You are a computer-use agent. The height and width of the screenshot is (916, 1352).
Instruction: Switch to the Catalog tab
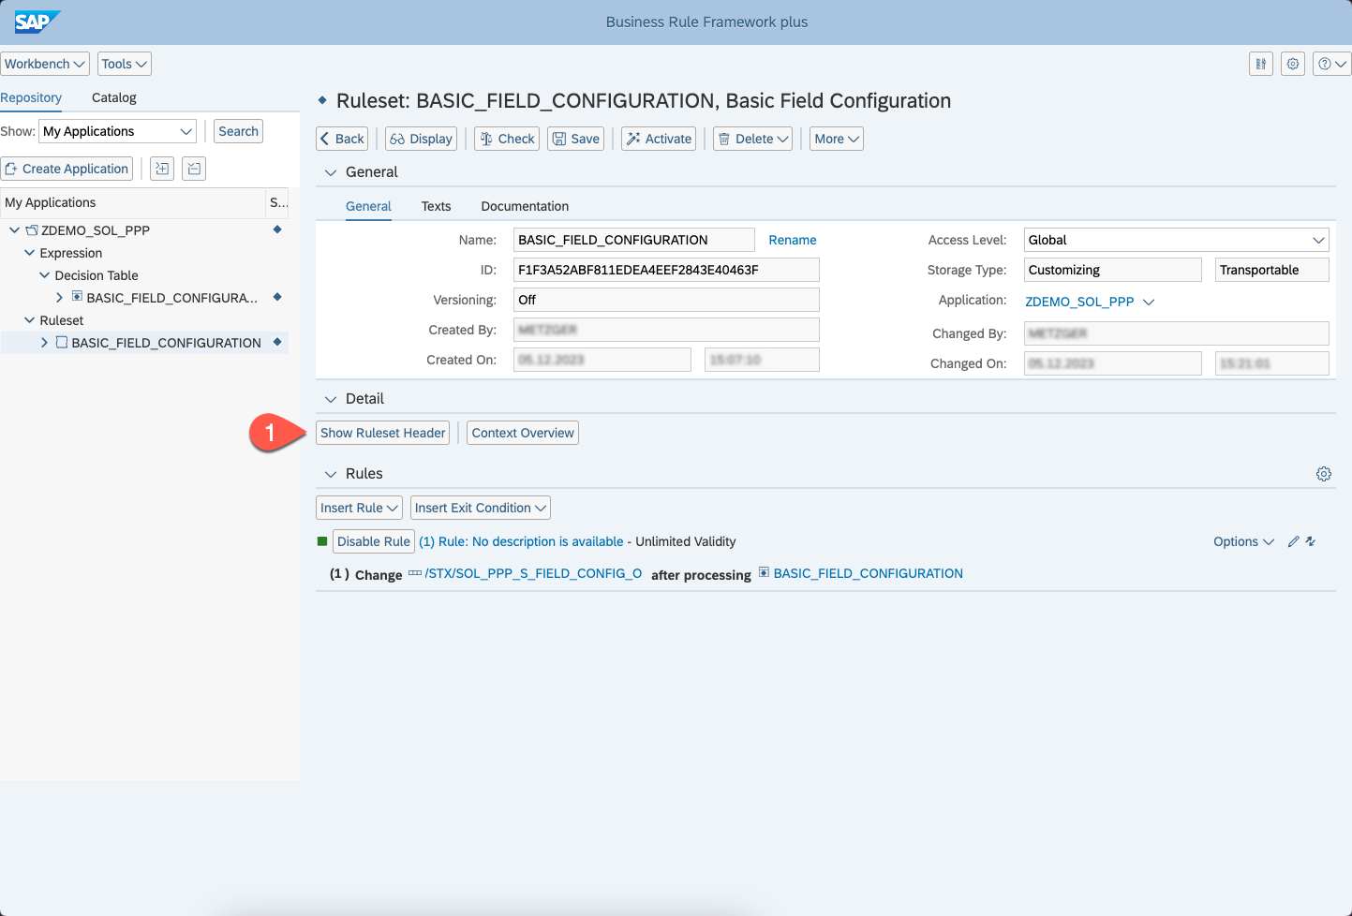pyautogui.click(x=113, y=97)
